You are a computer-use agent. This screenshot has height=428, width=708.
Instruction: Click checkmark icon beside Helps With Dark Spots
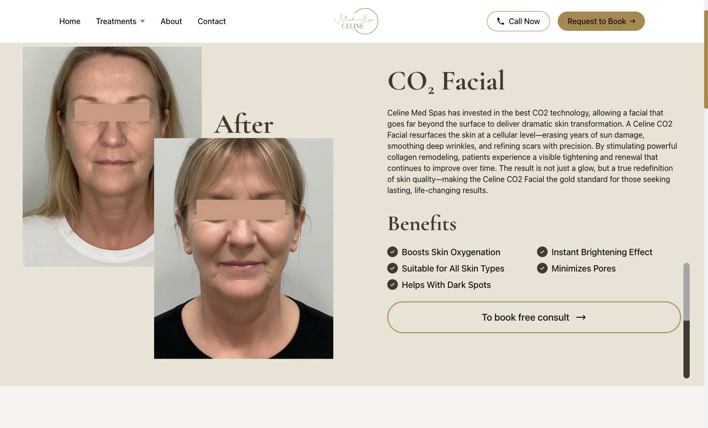click(x=393, y=285)
